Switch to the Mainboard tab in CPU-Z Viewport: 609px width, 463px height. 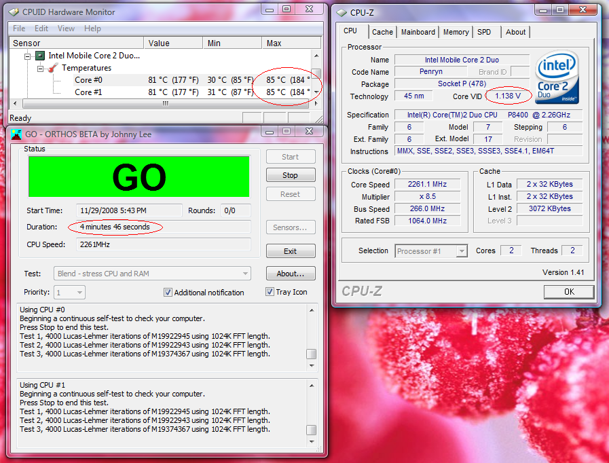point(418,32)
